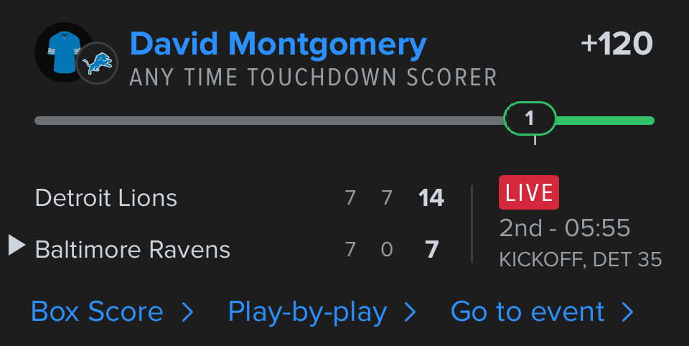Click the Lions total score of 14
Viewport: 689px width, 346px height.
(x=431, y=197)
